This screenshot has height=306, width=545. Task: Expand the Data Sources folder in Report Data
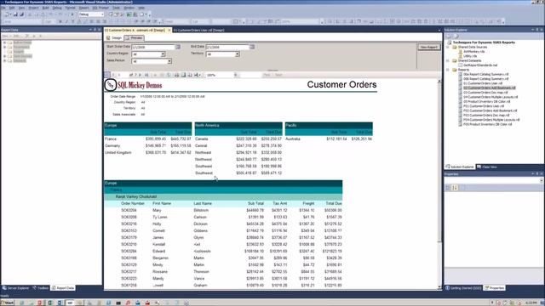tap(4, 56)
